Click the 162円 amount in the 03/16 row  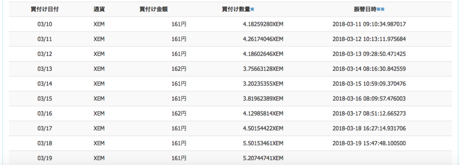click(179, 113)
